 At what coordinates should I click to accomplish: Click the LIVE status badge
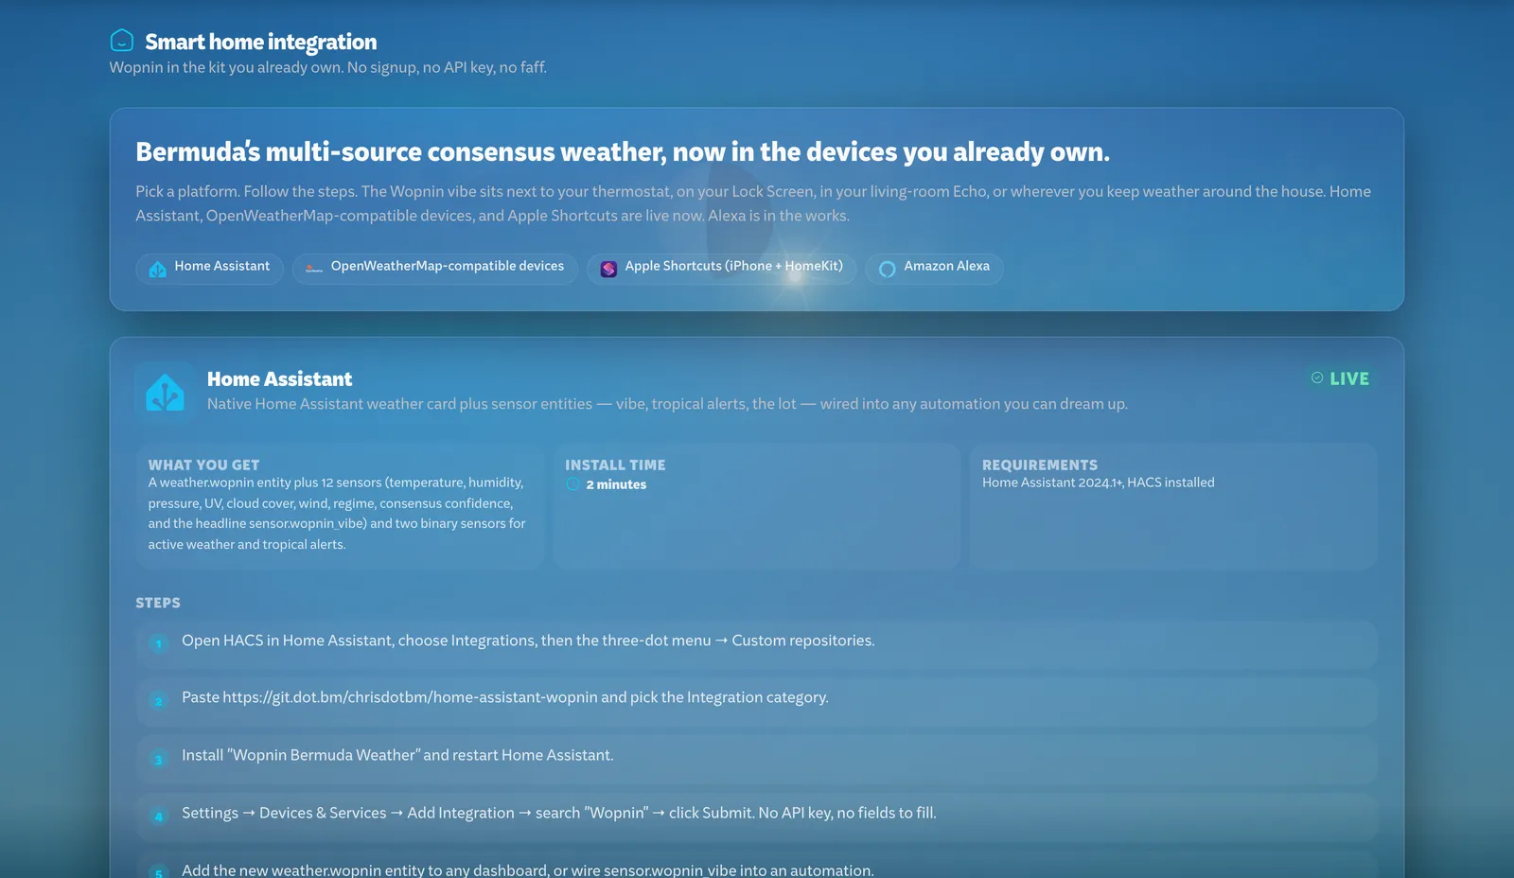point(1340,378)
